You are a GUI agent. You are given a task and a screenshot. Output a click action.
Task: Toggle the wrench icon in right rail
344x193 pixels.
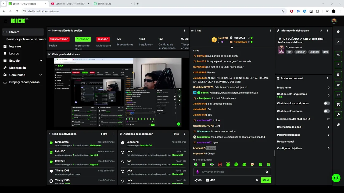(338, 115)
